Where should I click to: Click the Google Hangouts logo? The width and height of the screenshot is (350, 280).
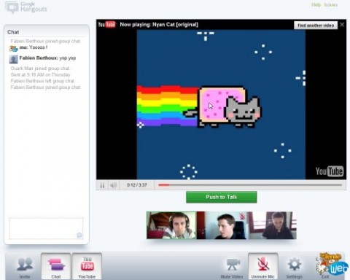pyautogui.click(x=26, y=7)
